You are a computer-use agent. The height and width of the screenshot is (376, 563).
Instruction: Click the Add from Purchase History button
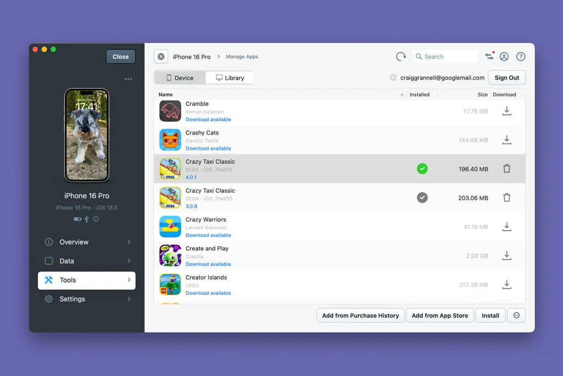[360, 315]
